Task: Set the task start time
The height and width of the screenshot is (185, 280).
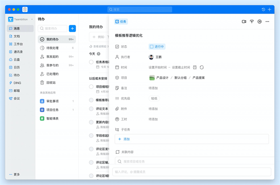Action: pyautogui.click(x=158, y=67)
